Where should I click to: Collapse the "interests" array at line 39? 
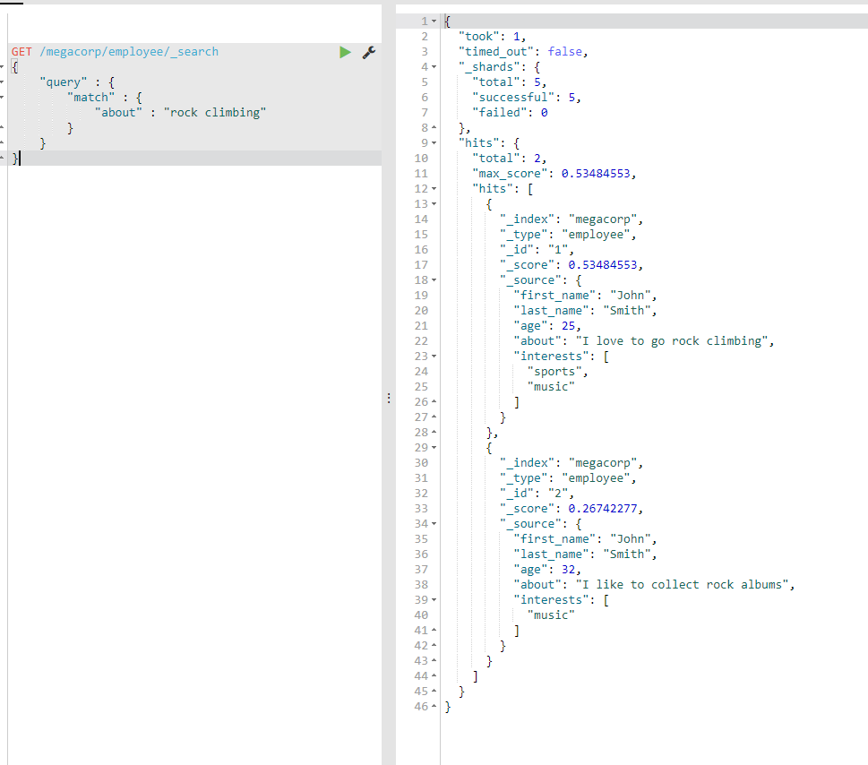tap(434, 599)
